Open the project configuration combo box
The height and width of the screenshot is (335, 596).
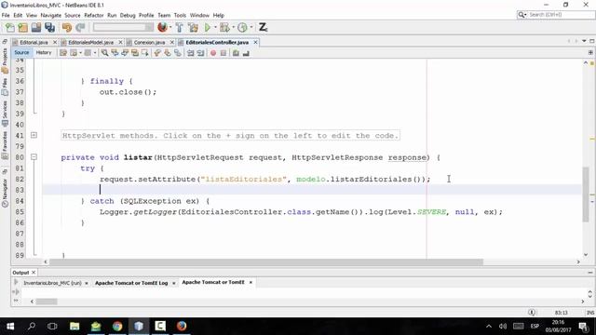click(123, 27)
